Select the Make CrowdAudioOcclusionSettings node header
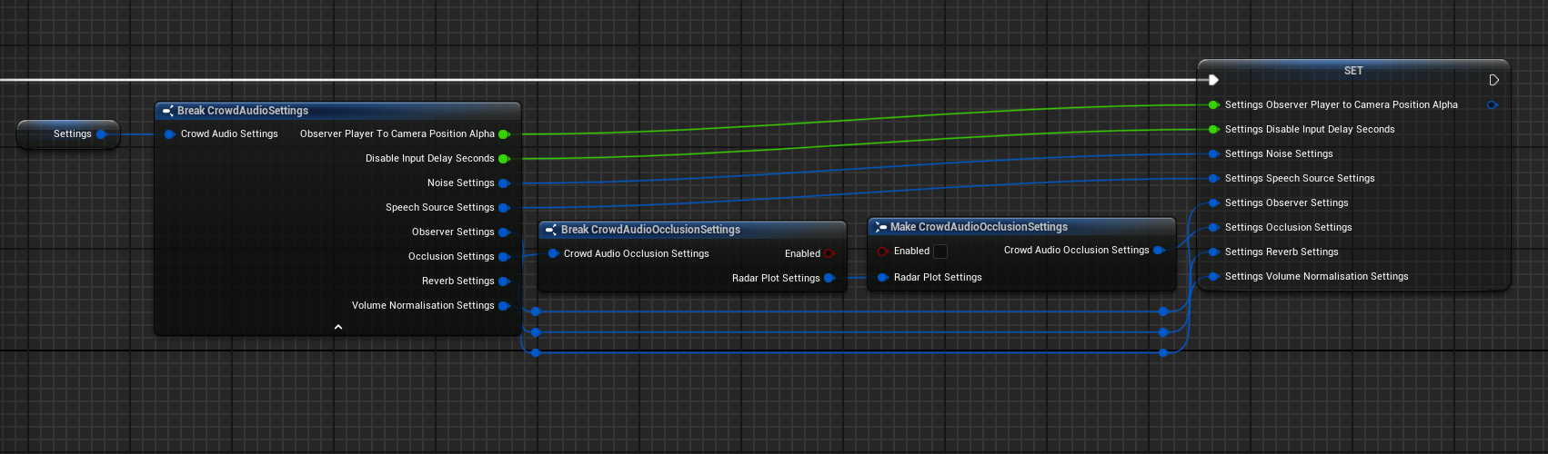The width and height of the screenshot is (1548, 454). pyautogui.click(x=979, y=227)
